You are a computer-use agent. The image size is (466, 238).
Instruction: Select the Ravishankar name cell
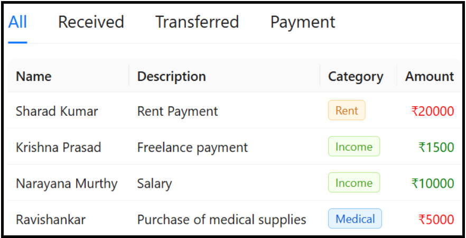51,219
